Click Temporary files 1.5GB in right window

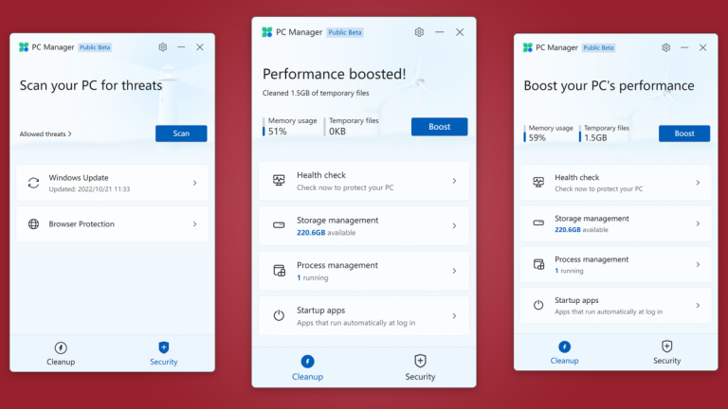pyautogui.click(x=604, y=133)
